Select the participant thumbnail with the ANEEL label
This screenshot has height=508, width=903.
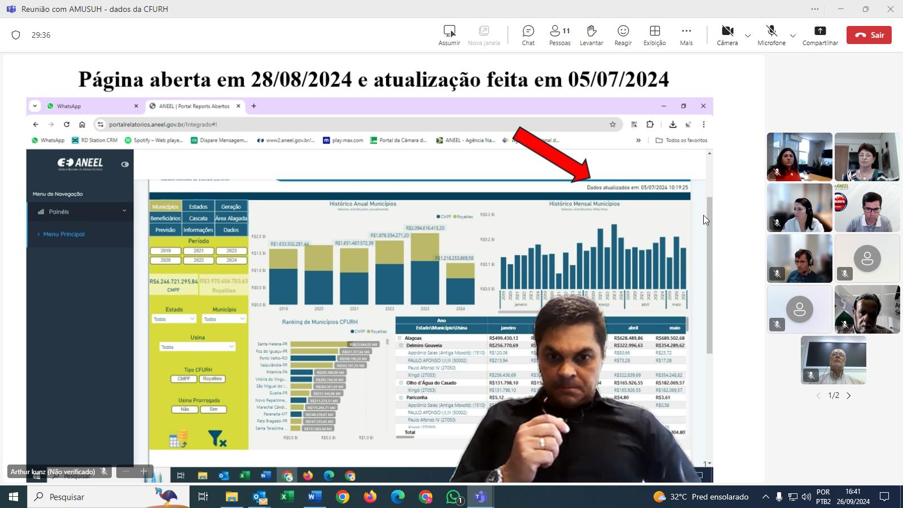pyautogui.click(x=867, y=208)
